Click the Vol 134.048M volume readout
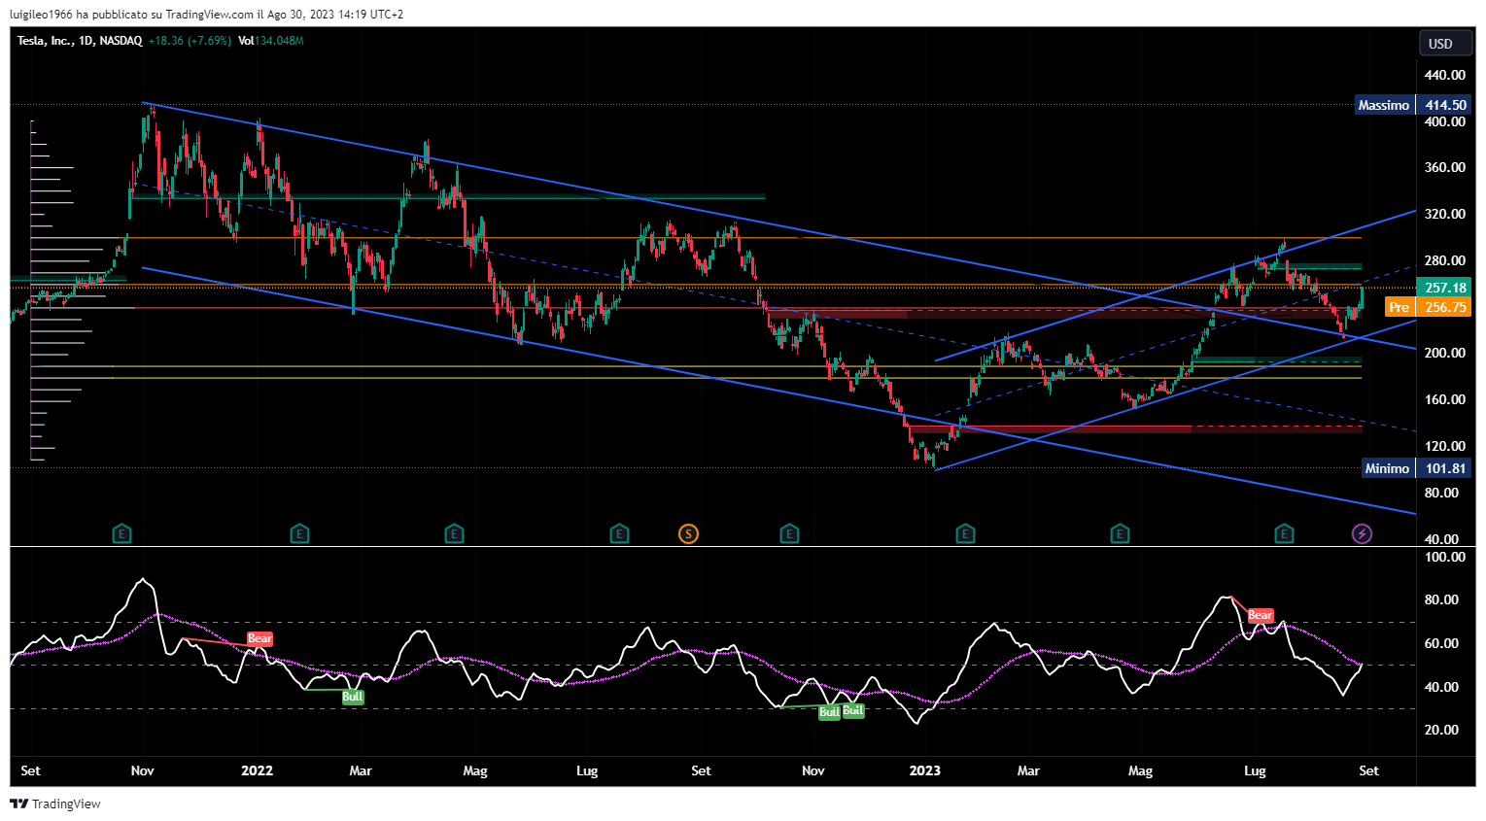 [270, 41]
